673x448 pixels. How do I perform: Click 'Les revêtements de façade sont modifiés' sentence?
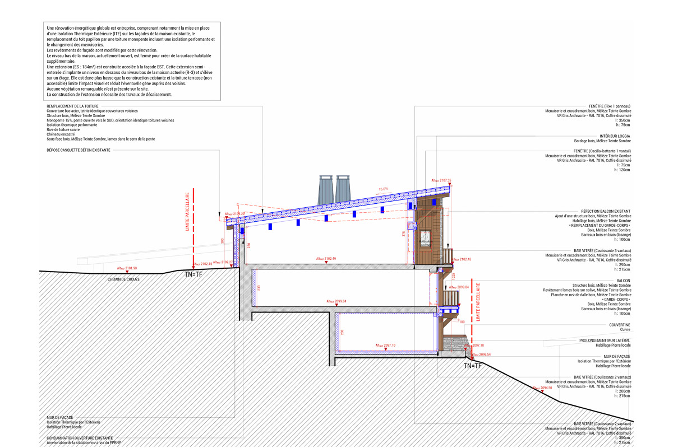point(102,51)
